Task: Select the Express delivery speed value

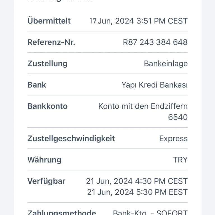Action: click(x=173, y=138)
